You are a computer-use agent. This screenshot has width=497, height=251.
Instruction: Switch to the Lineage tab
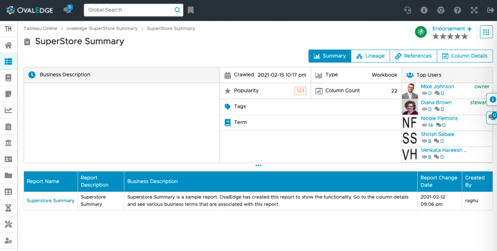pos(371,56)
